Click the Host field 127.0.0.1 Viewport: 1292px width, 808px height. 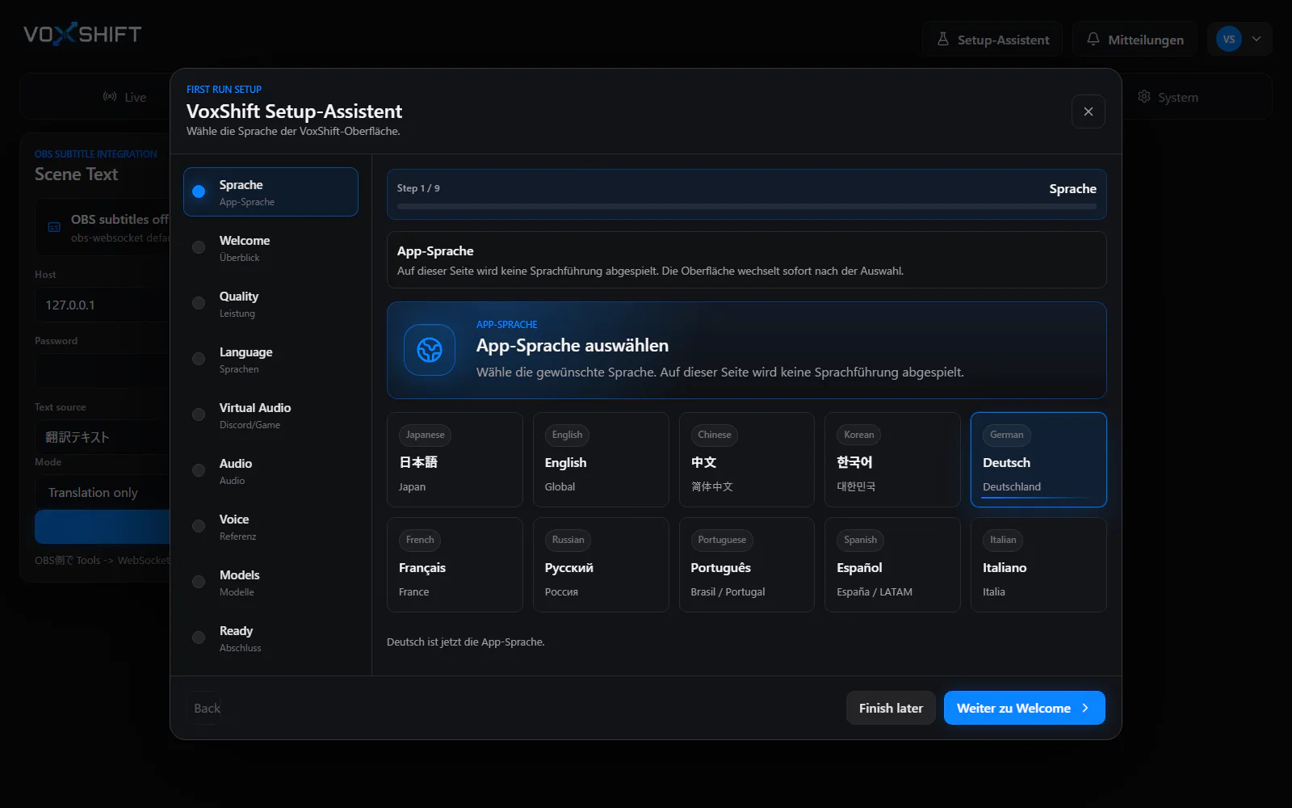click(103, 305)
